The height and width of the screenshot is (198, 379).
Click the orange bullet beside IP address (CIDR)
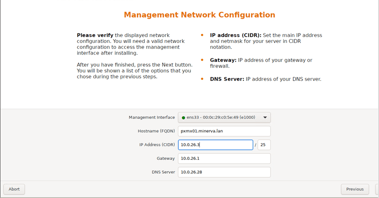tap(202, 35)
